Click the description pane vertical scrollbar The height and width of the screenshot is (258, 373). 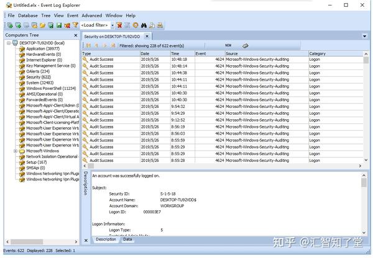tap(364, 204)
